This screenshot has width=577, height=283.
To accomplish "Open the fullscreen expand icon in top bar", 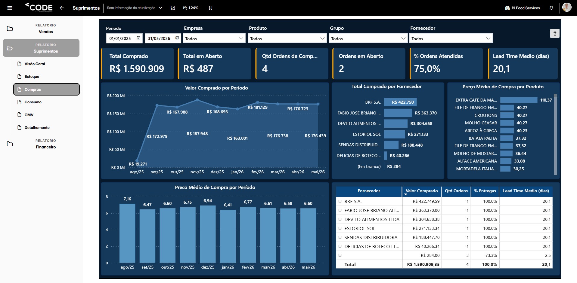I will pyautogui.click(x=173, y=8).
